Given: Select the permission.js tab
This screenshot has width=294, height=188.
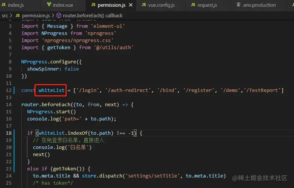Looking at the screenshot, I should (112, 5).
